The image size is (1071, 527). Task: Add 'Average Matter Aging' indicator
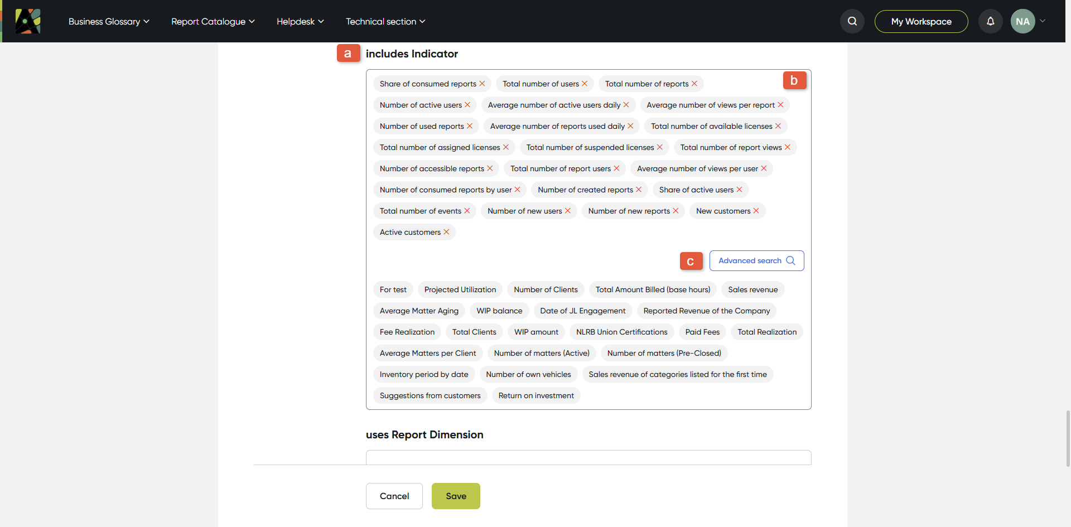click(419, 311)
